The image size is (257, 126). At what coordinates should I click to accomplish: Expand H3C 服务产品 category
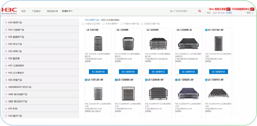point(41,116)
